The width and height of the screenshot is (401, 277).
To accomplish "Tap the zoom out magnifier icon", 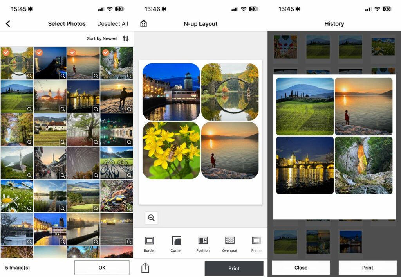I will (x=151, y=218).
